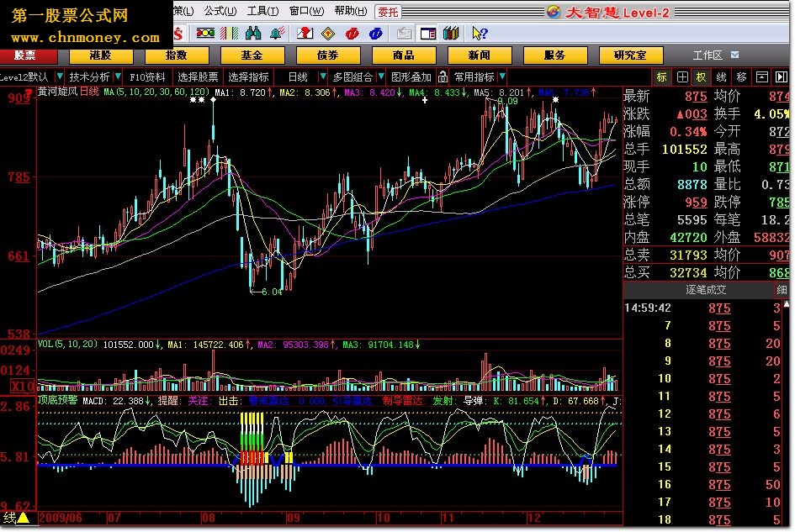This screenshot has width=795, height=532.
Task: Switch to the 债券 tab
Action: tap(327, 55)
